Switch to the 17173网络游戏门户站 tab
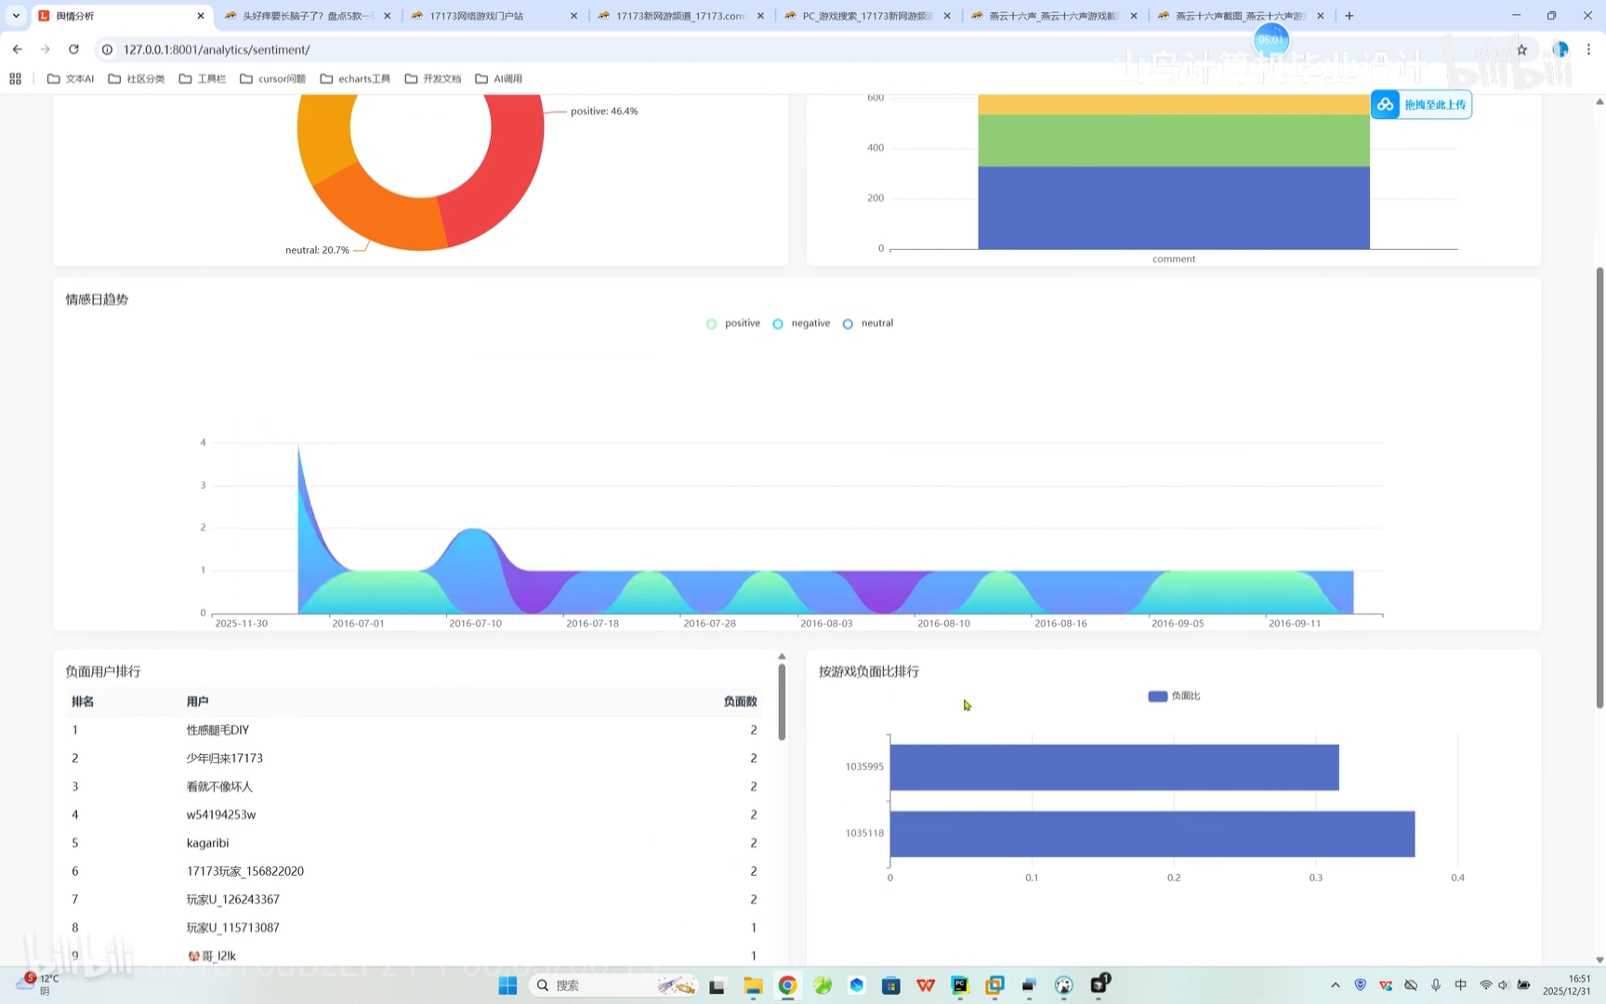Image resolution: width=1606 pixels, height=1004 pixels. (x=483, y=16)
